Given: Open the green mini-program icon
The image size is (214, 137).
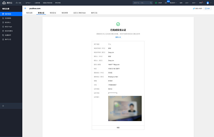Looking at the screenshot, I should (x=156, y=3).
